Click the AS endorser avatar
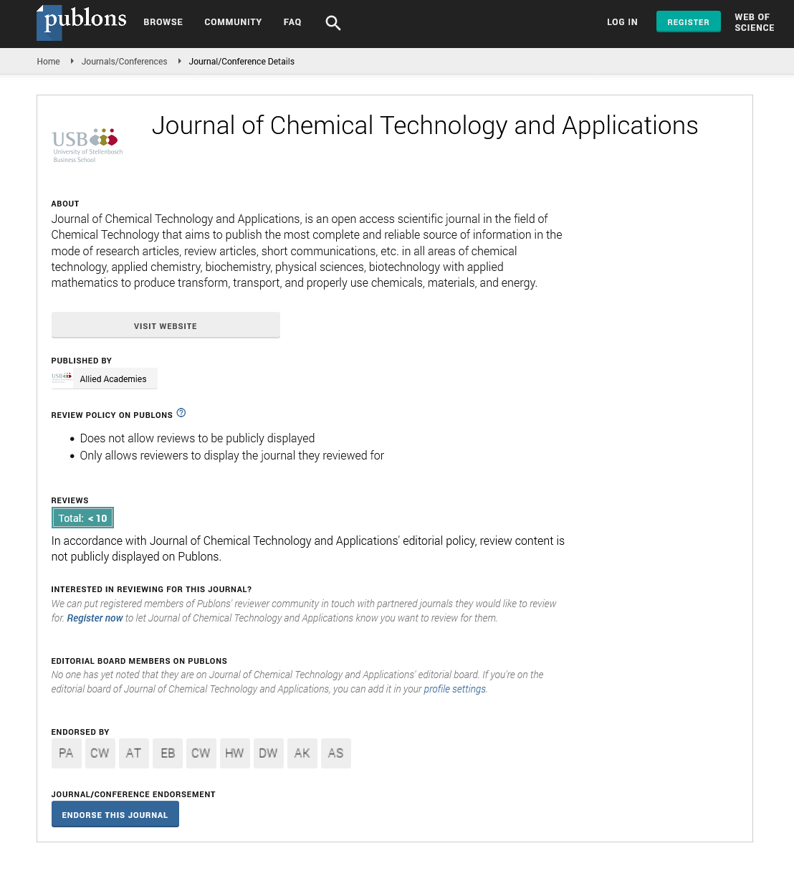 click(335, 753)
